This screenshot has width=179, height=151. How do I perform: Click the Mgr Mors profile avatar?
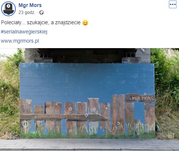(x=8, y=9)
